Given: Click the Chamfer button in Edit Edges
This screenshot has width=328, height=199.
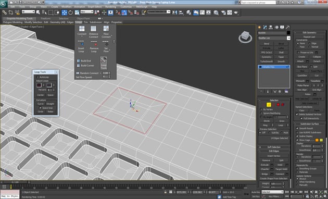Looking at the screenshot, I should (264, 169).
